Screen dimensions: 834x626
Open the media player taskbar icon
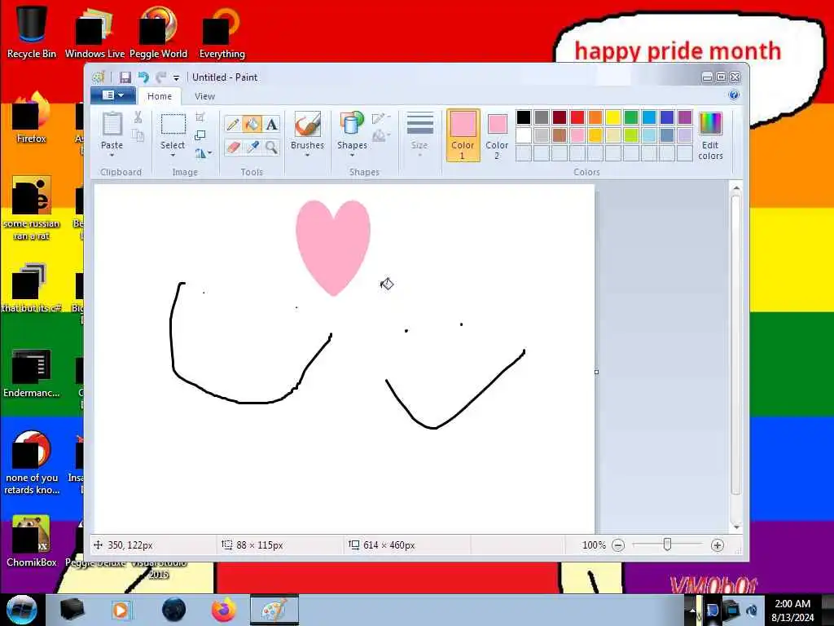click(x=121, y=610)
